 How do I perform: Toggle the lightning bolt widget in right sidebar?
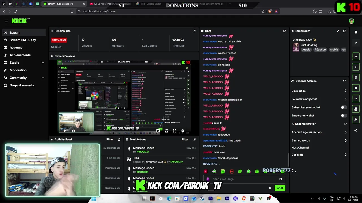point(356,67)
